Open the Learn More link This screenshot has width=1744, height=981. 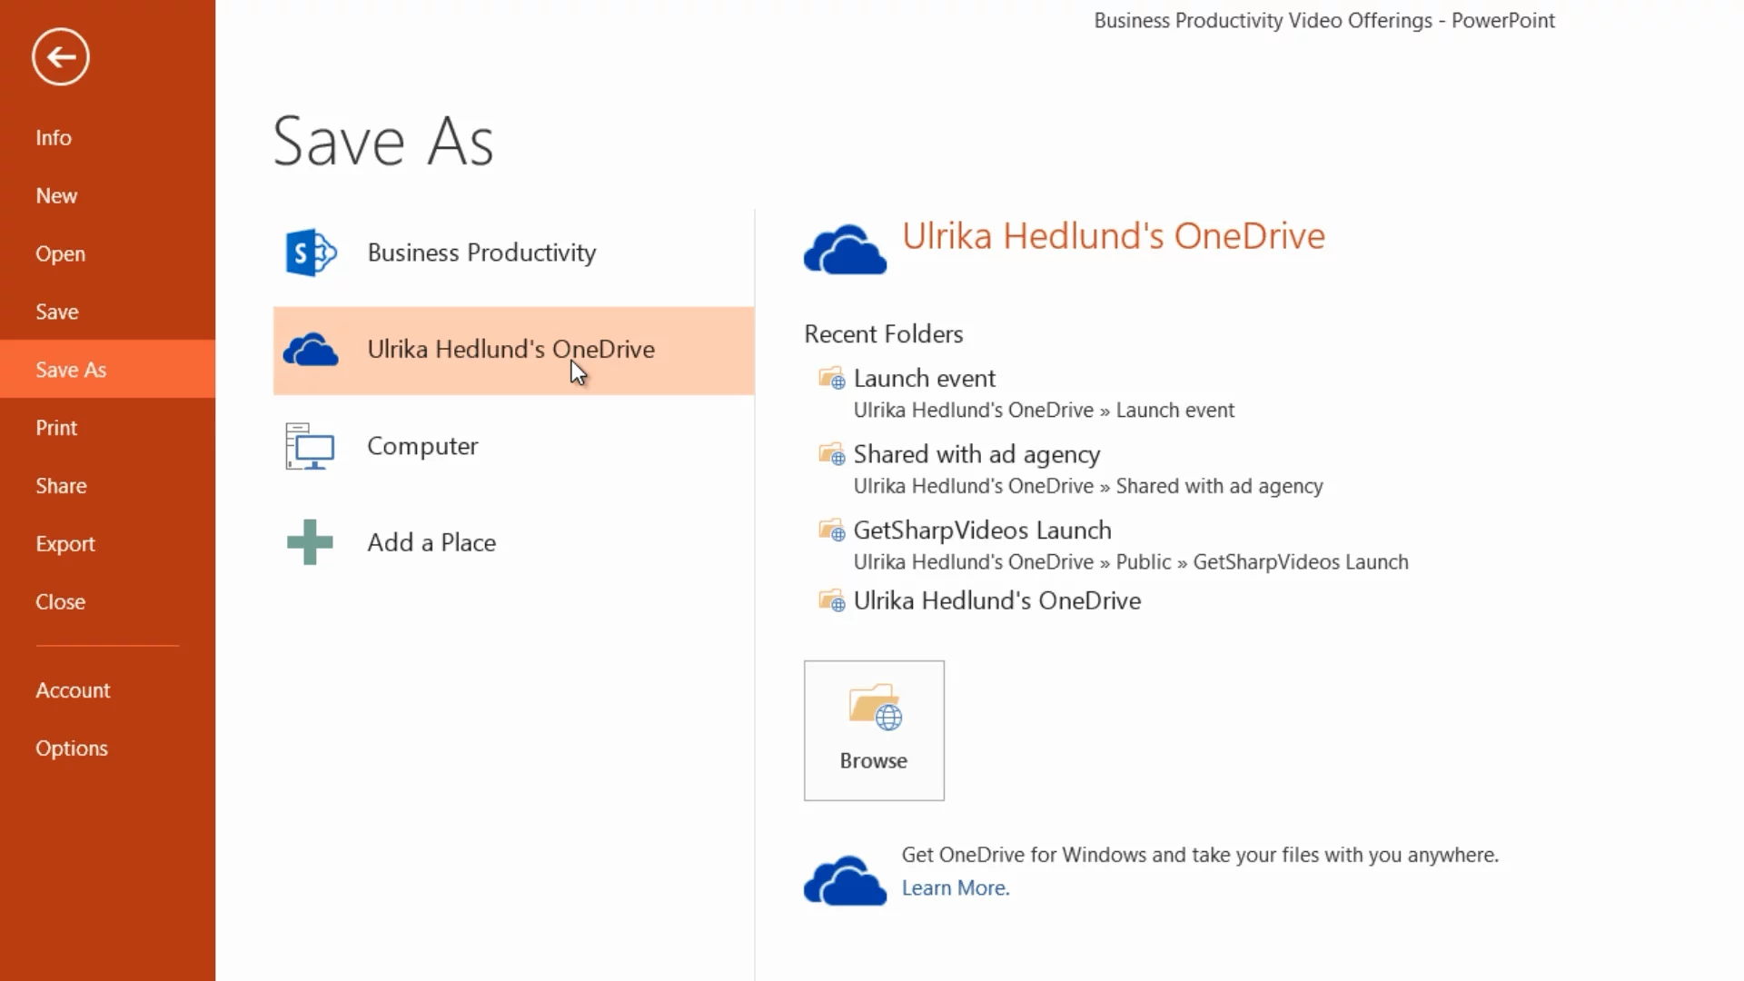coord(956,887)
